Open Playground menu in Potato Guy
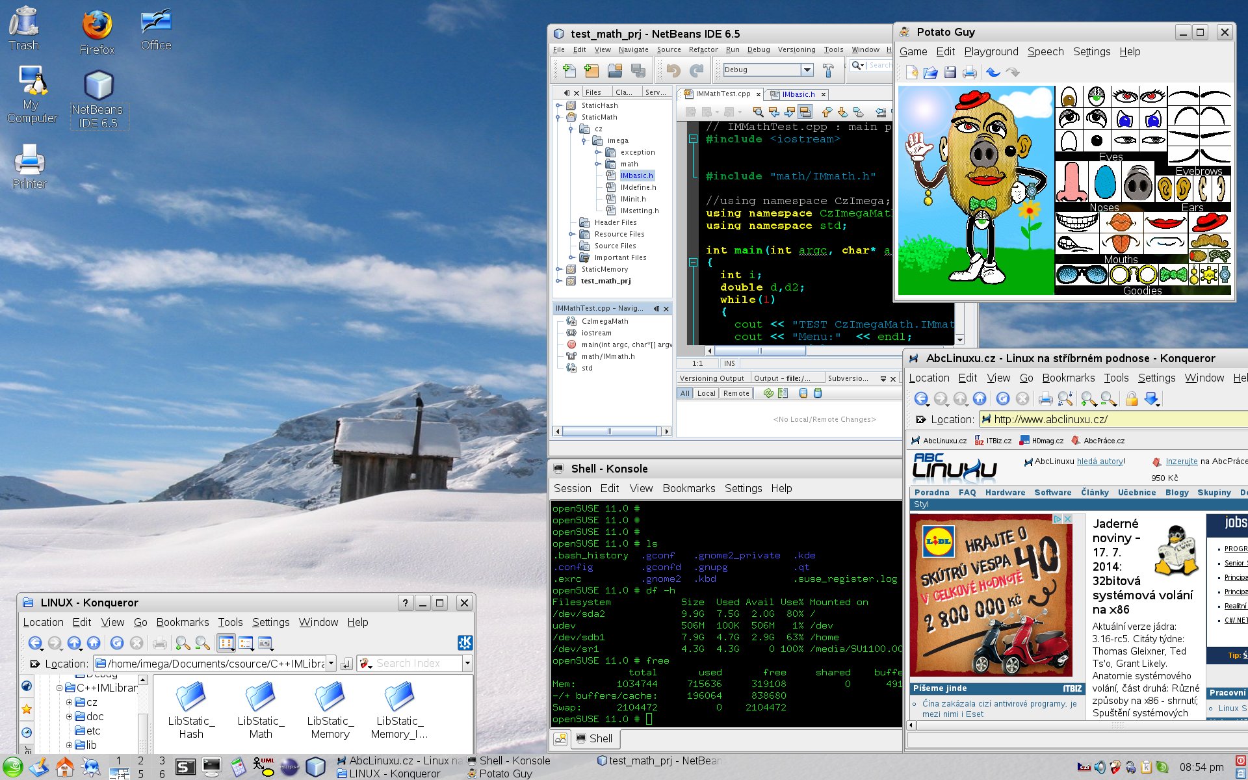1248x780 pixels. pyautogui.click(x=991, y=51)
